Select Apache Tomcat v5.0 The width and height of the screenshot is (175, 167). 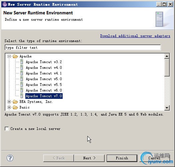44,79
